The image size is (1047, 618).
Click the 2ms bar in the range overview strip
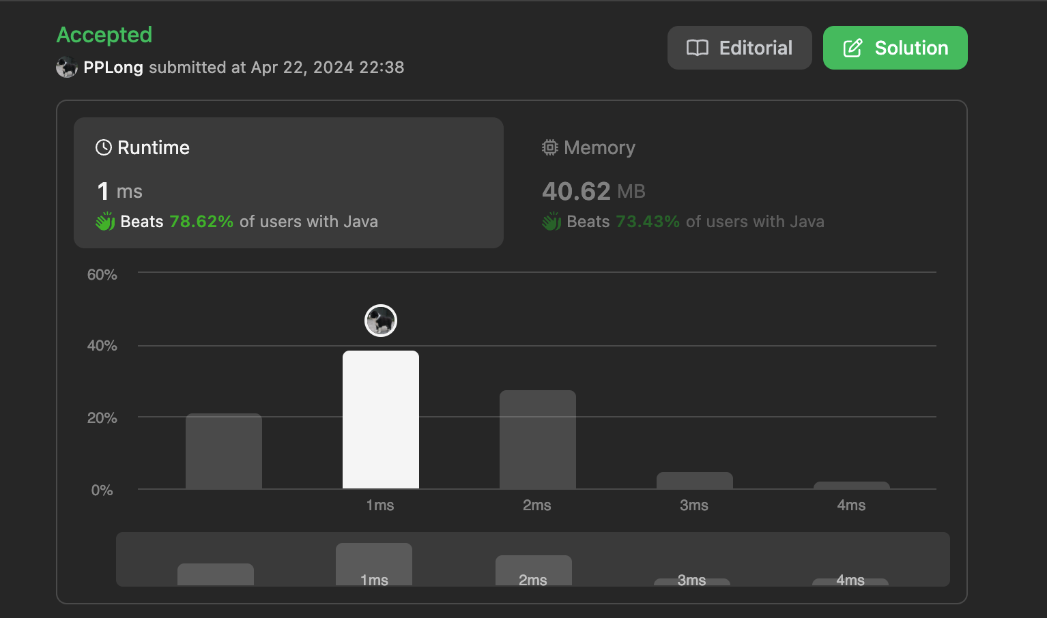534,570
